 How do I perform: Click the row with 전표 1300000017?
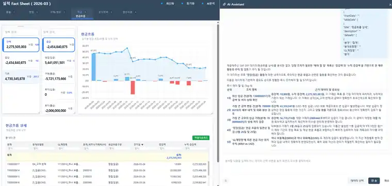pos(107,164)
